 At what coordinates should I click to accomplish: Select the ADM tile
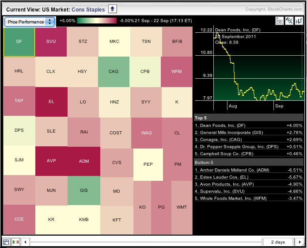coord(84,161)
